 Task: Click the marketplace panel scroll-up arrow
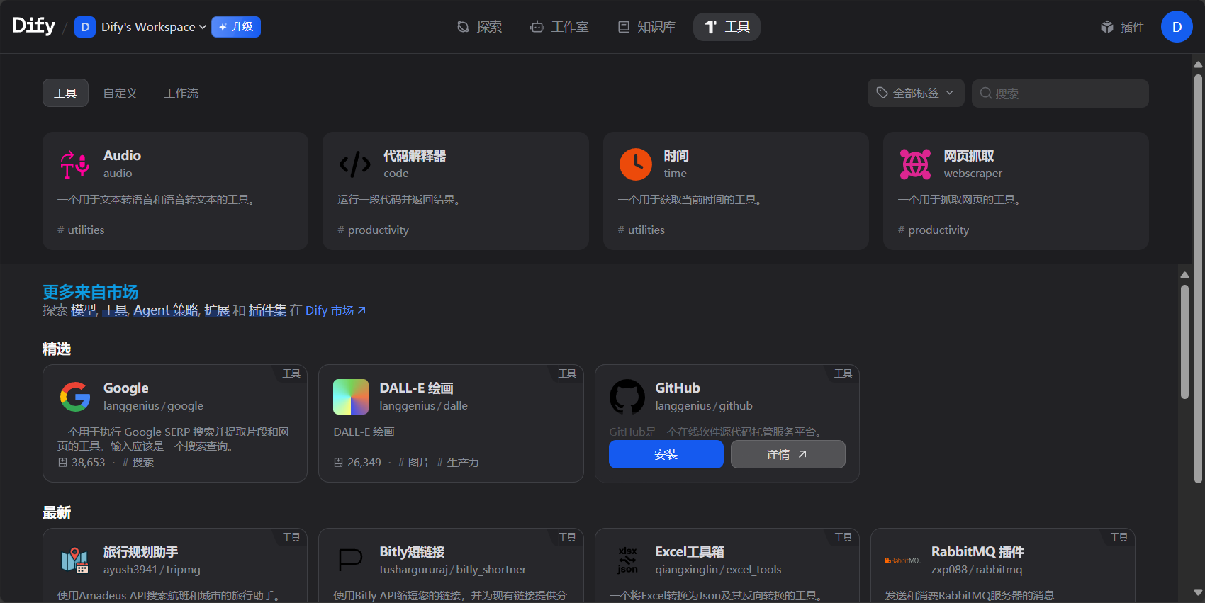pyautogui.click(x=1184, y=275)
